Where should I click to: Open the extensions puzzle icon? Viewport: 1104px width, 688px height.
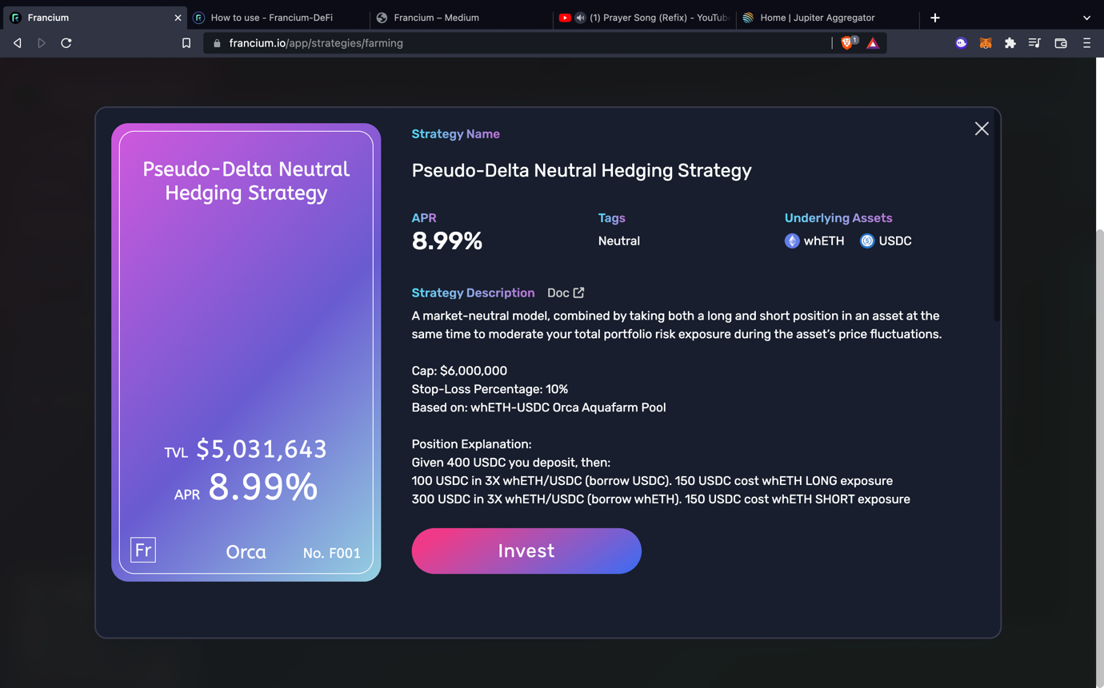click(x=1010, y=43)
